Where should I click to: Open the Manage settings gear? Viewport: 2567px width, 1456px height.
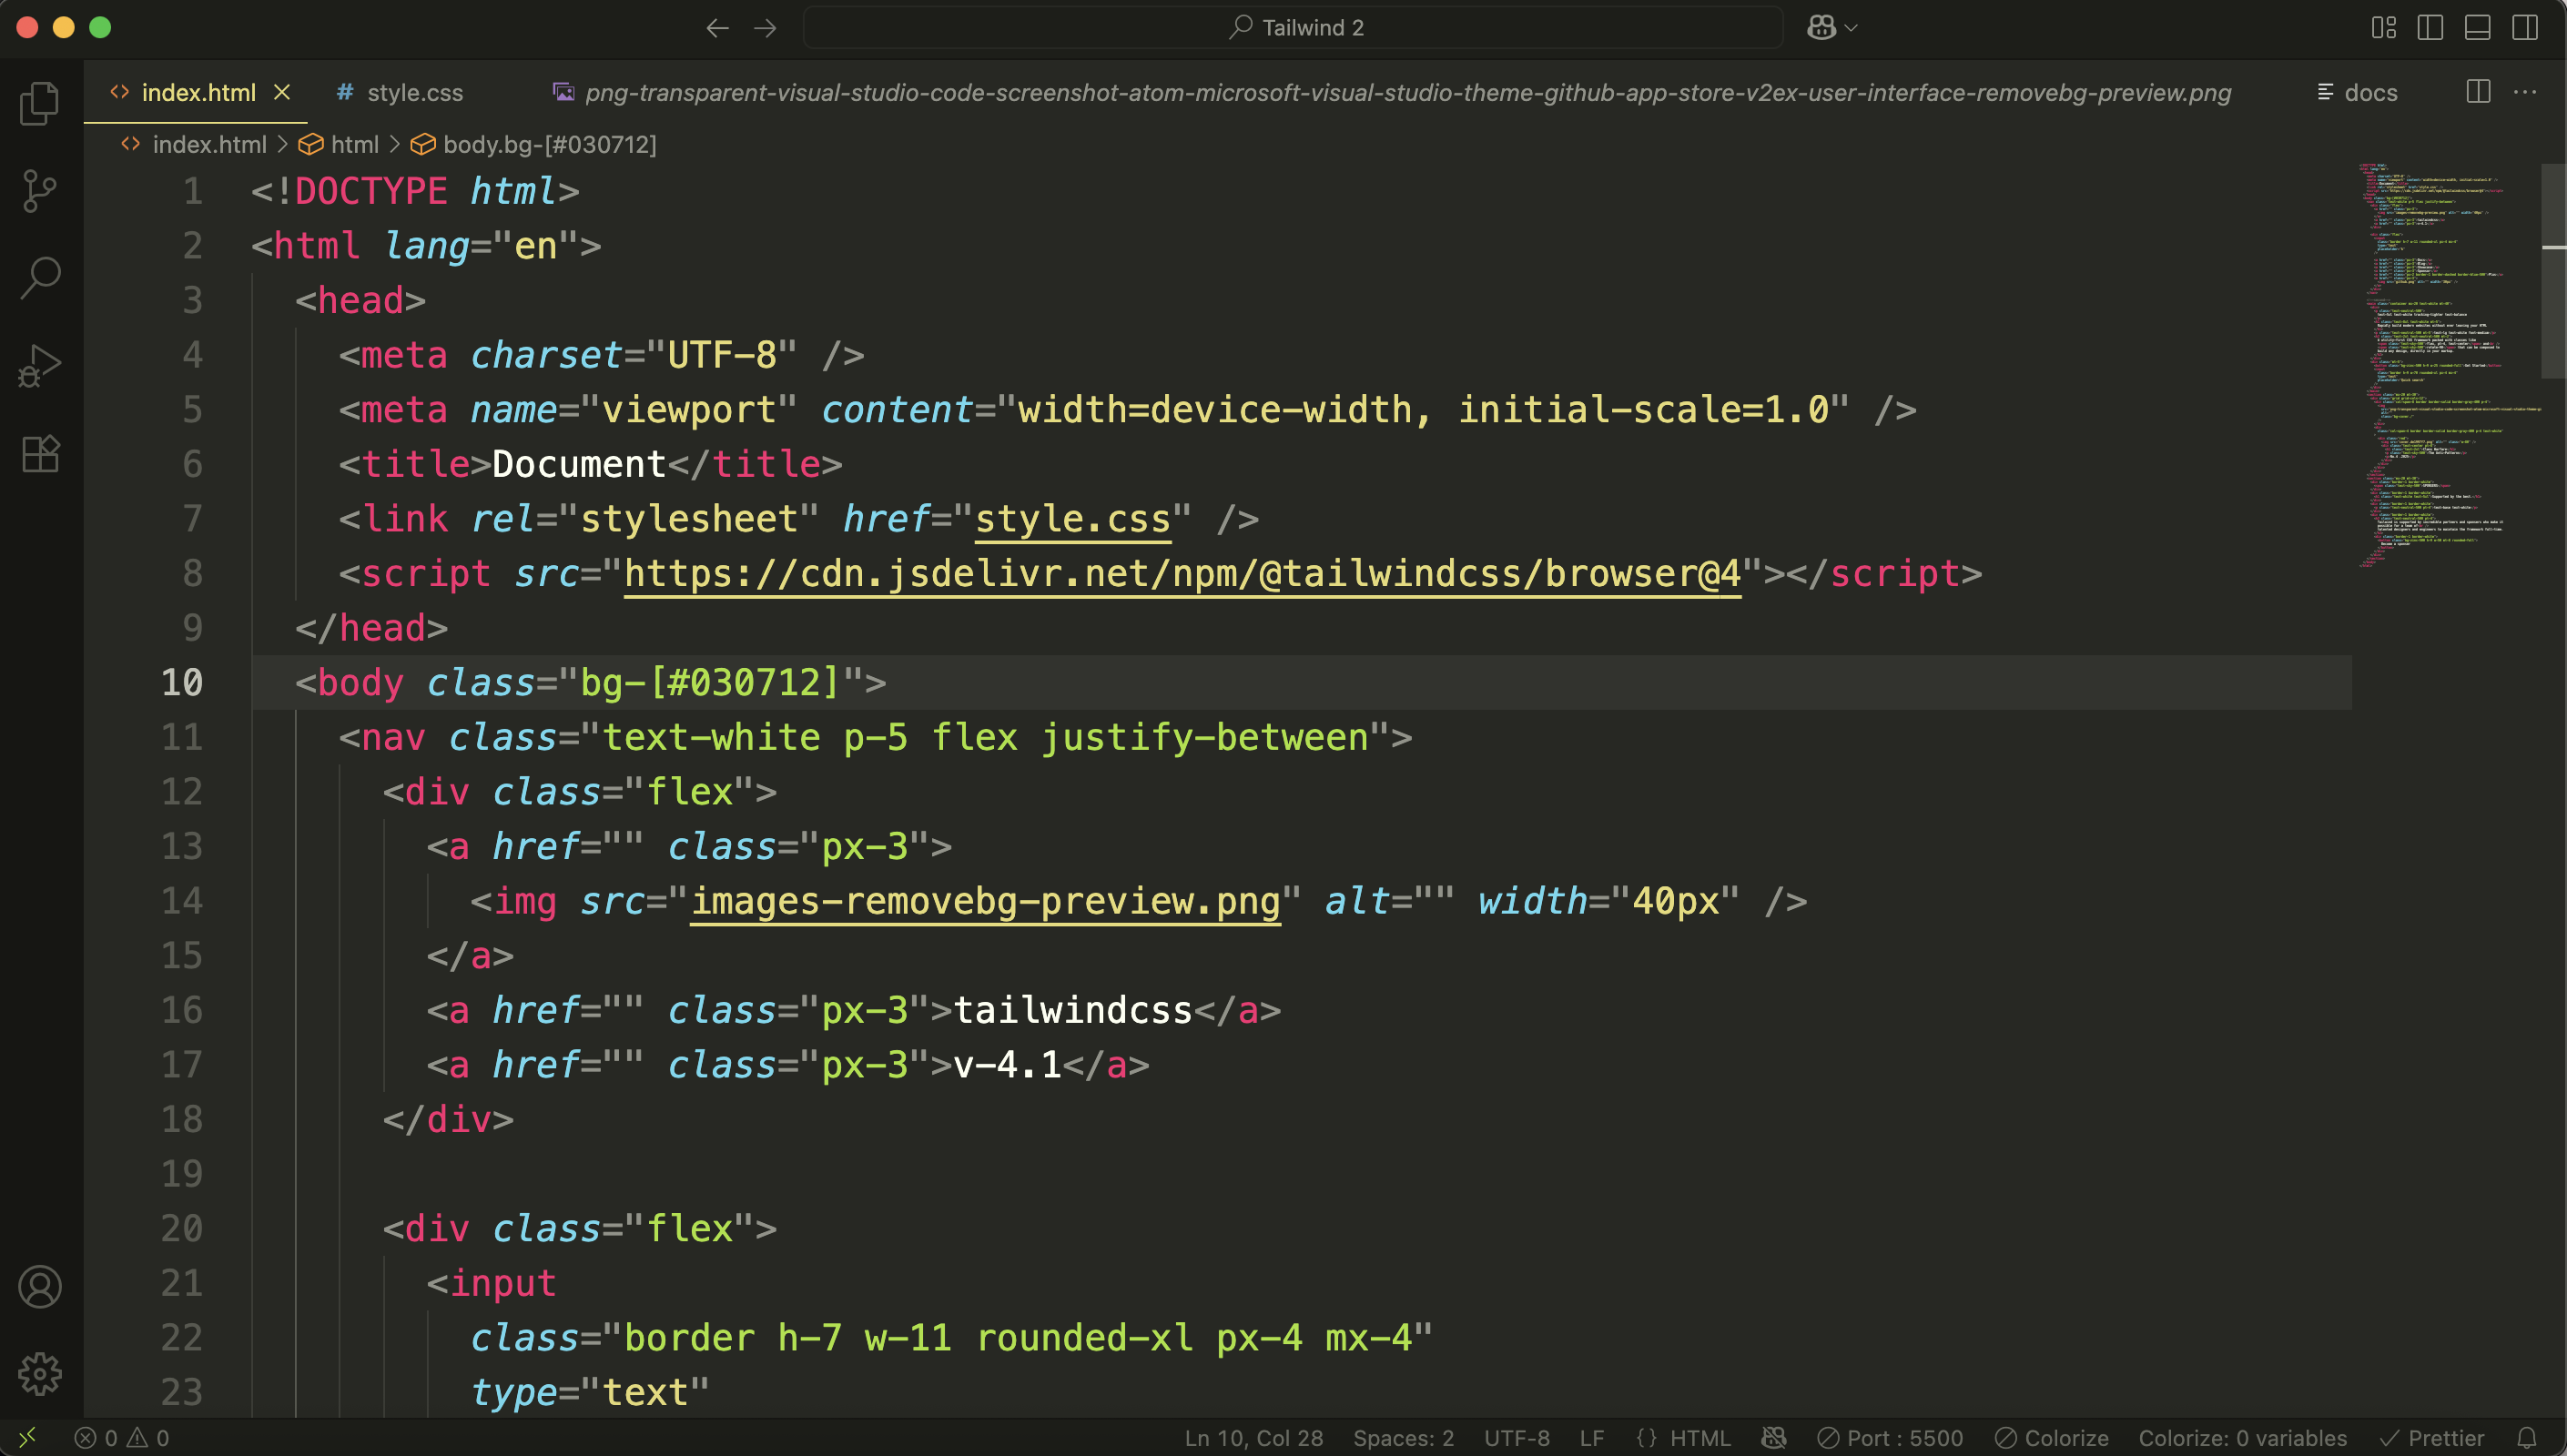pyautogui.click(x=39, y=1373)
